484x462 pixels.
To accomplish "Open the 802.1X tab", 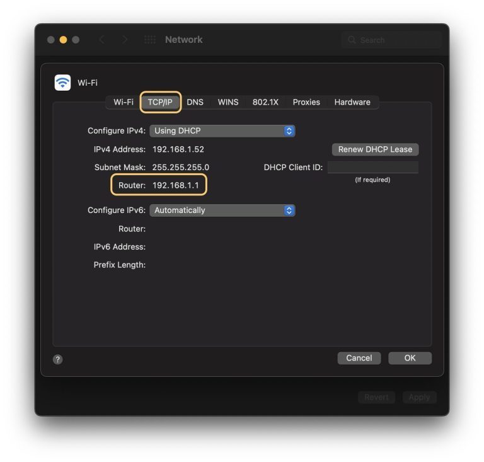I will click(265, 102).
